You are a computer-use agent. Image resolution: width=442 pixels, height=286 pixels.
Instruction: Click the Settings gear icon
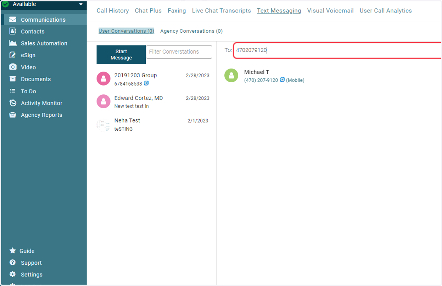(13, 274)
